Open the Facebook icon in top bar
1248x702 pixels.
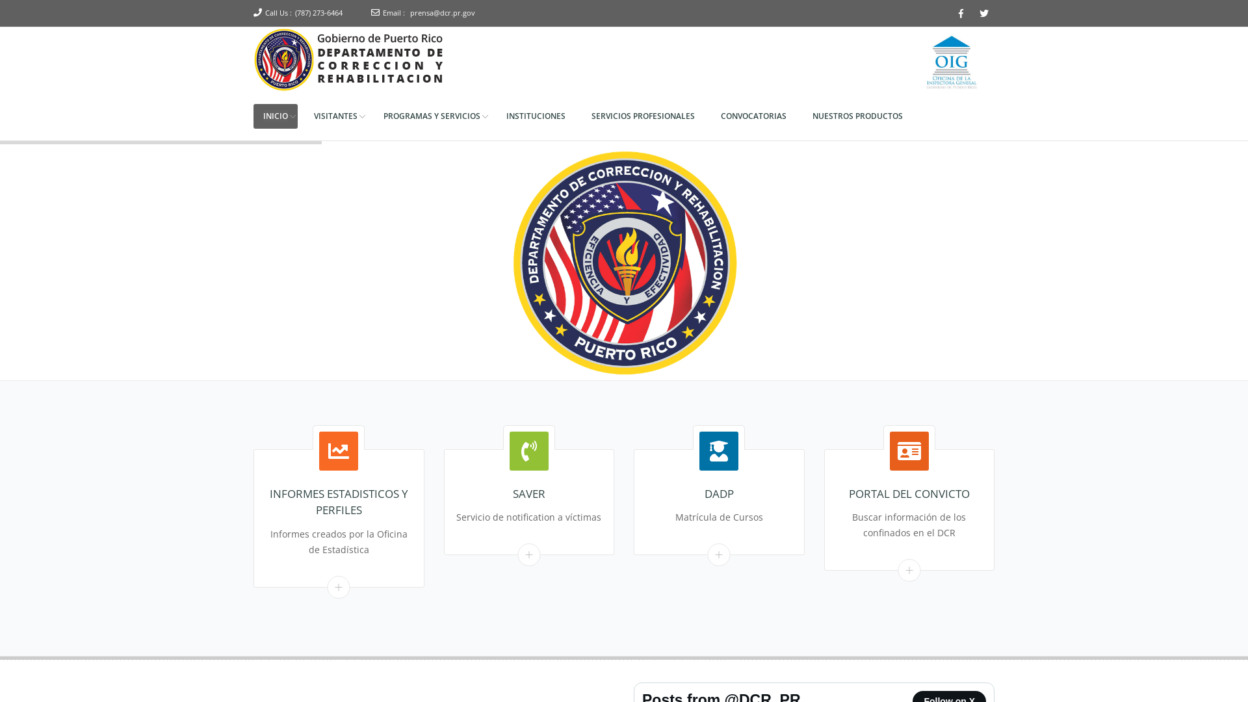click(x=961, y=14)
